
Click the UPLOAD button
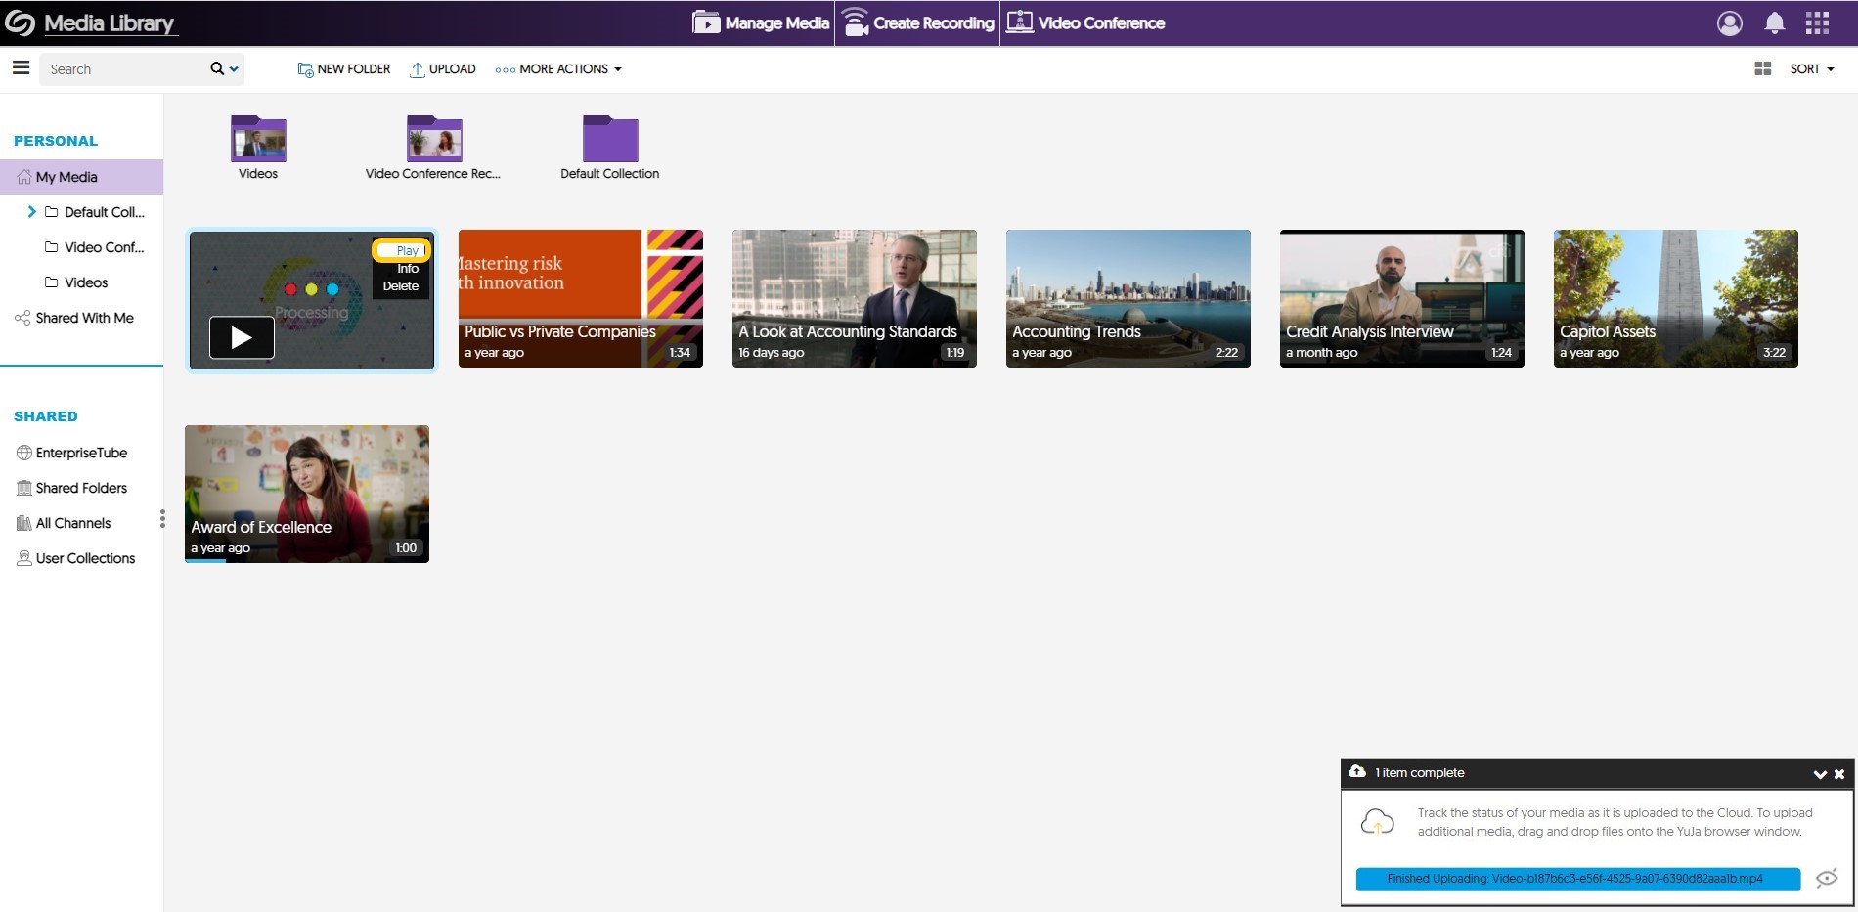pyautogui.click(x=443, y=68)
